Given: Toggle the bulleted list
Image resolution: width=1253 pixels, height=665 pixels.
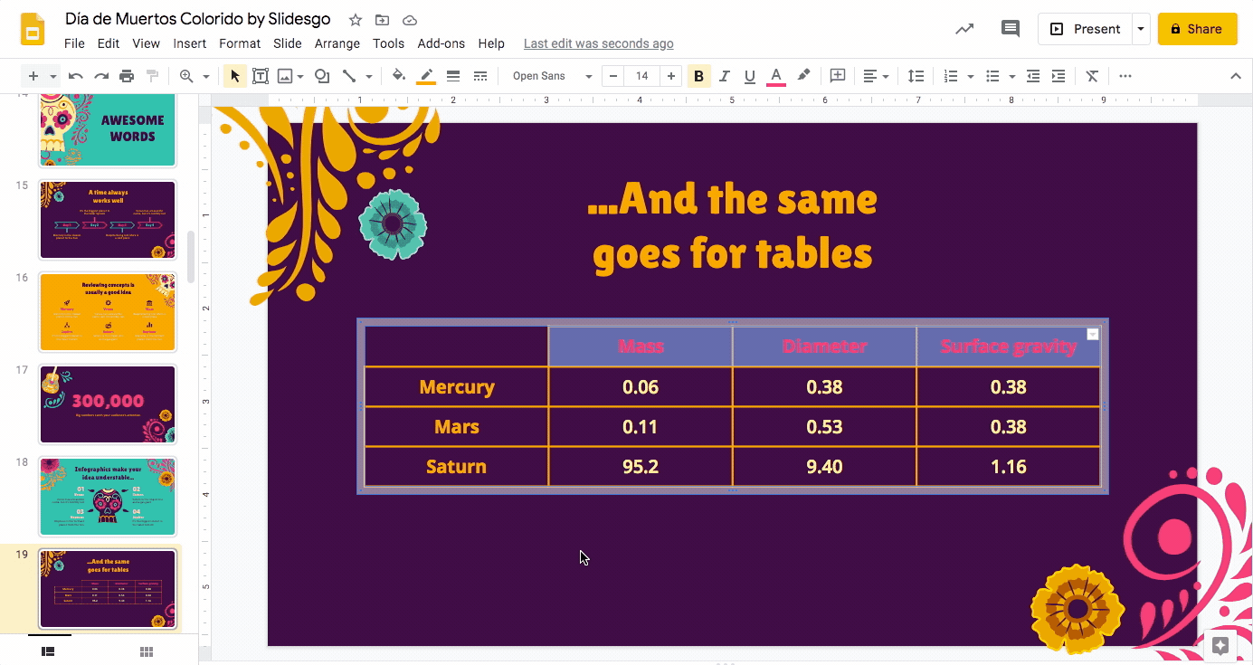Looking at the screenshot, I should (992, 76).
